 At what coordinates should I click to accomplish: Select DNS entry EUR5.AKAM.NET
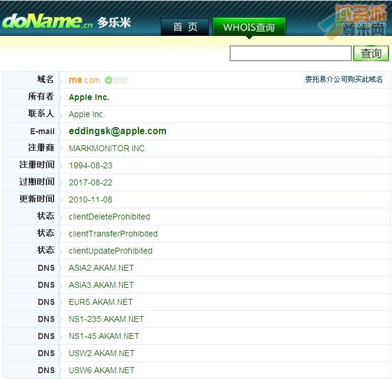(x=101, y=302)
